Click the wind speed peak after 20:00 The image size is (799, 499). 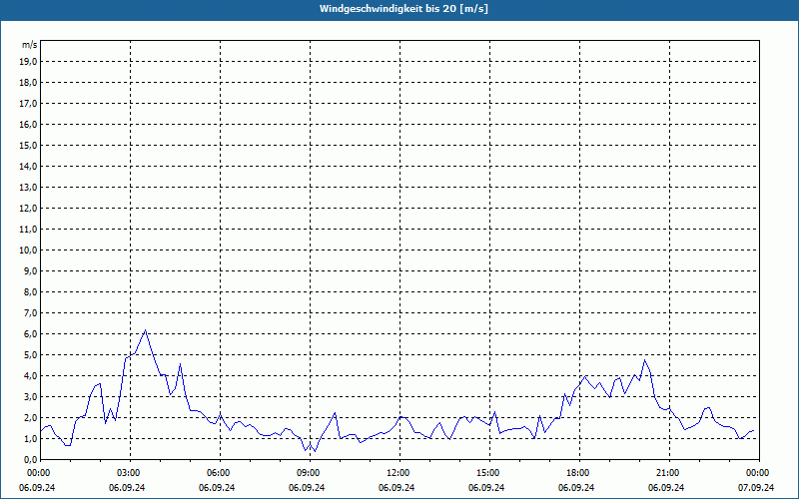point(644,360)
